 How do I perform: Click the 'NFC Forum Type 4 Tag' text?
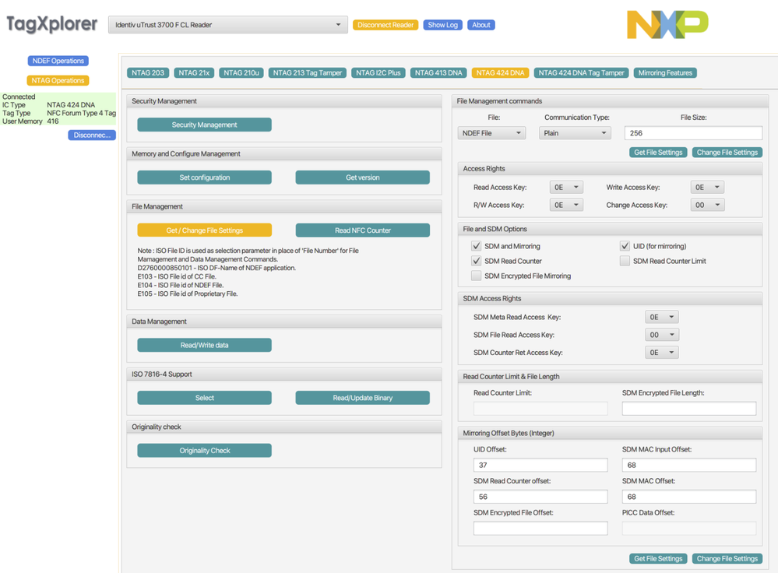tap(81, 113)
